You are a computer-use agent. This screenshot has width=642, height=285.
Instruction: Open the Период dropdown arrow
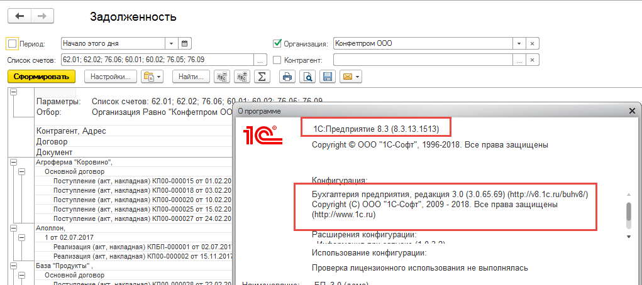(171, 43)
